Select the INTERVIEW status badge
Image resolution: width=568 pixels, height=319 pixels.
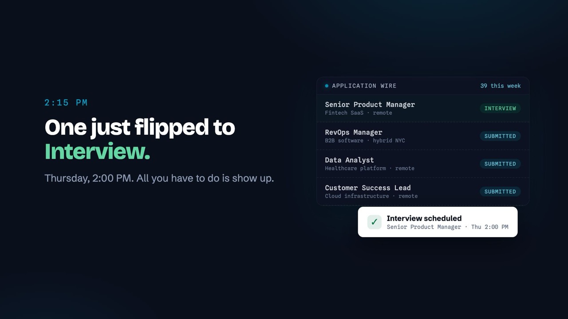[x=500, y=109]
